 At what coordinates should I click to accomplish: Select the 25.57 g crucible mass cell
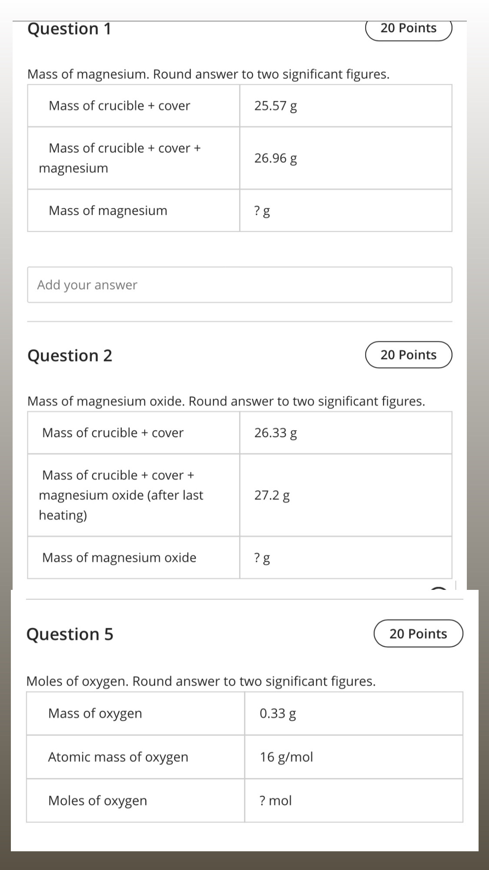346,106
